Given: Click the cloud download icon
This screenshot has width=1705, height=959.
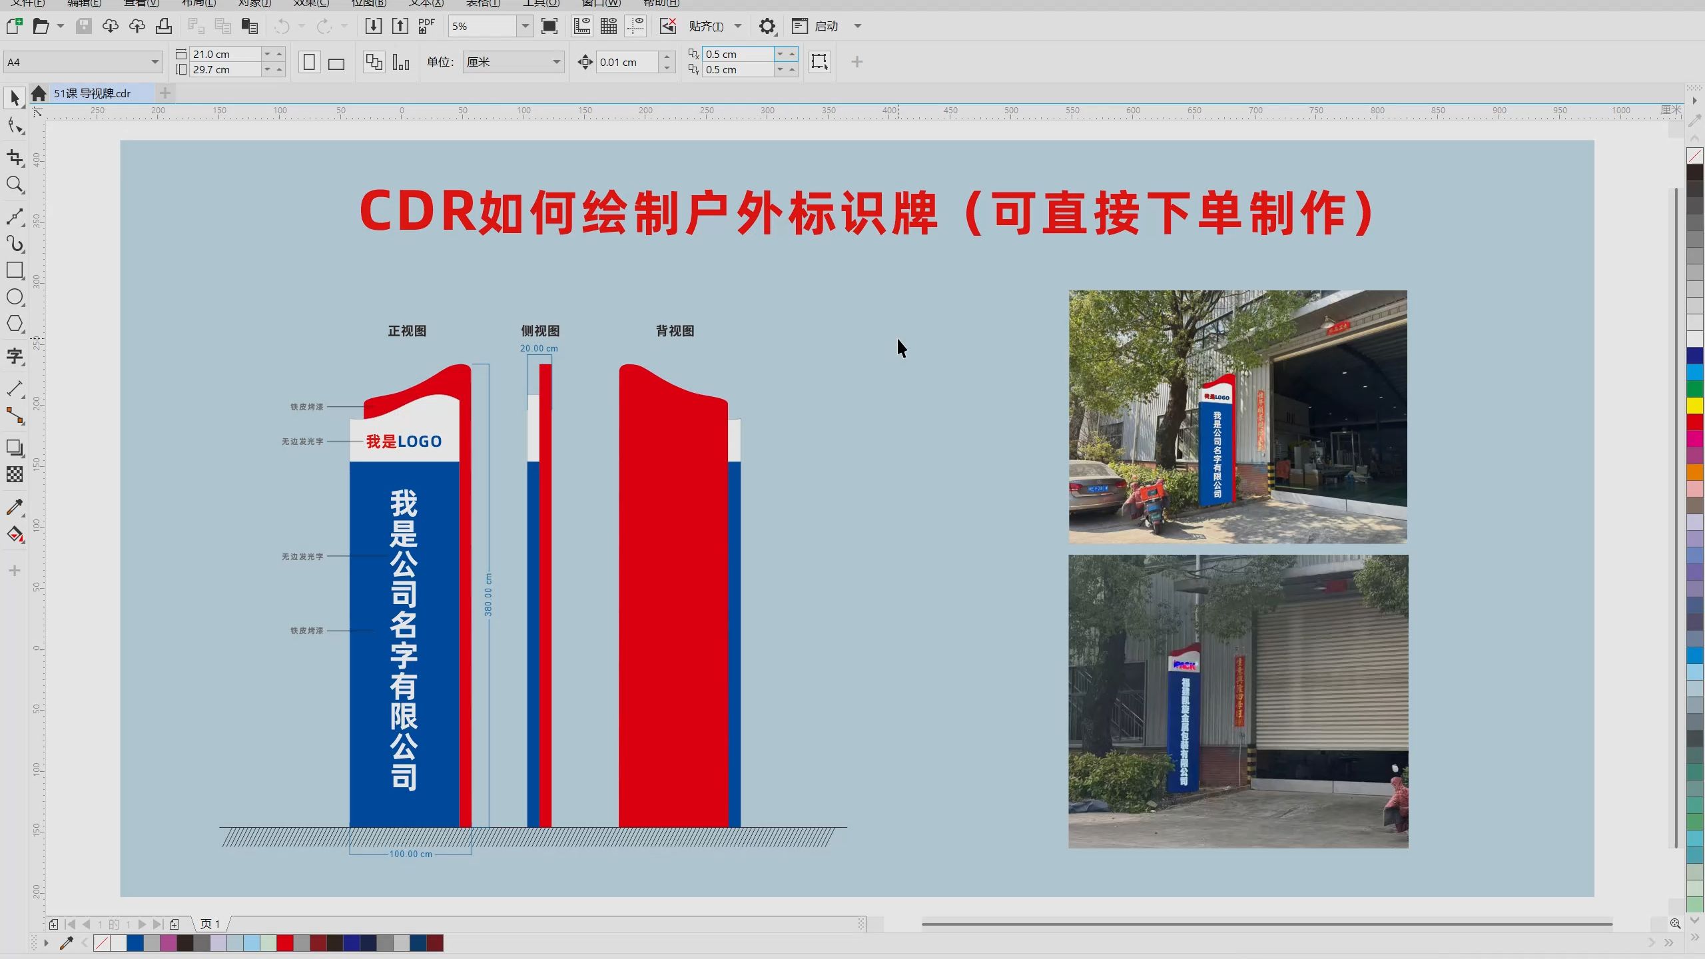Looking at the screenshot, I should pyautogui.click(x=111, y=26).
